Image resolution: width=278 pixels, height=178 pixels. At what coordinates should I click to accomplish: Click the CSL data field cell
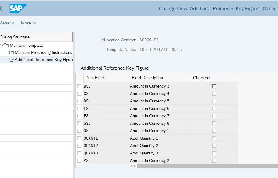point(107,93)
